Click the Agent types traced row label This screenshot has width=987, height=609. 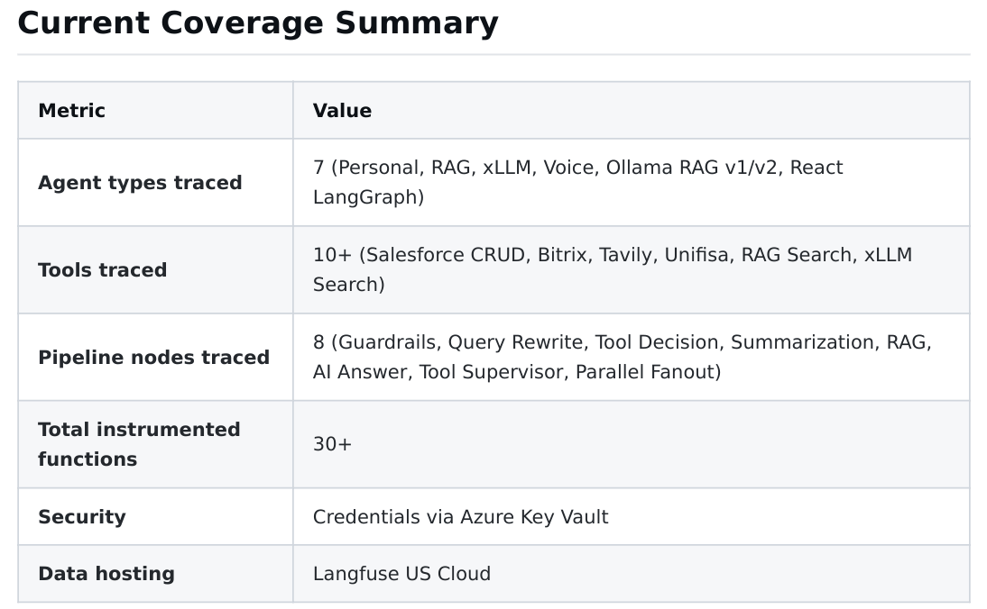coord(140,183)
